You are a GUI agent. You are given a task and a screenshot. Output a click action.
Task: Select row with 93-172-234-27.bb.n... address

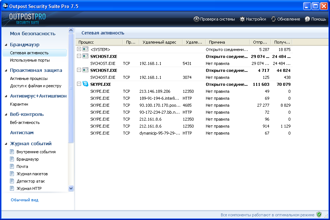[184, 112]
